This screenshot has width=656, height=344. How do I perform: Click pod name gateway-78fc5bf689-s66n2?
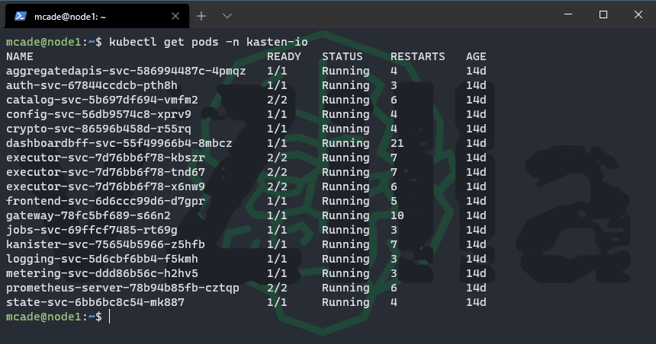tap(88, 215)
